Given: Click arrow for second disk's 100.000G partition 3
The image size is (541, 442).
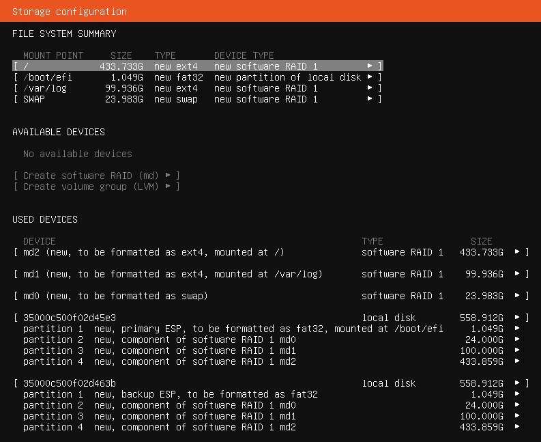Looking at the screenshot, I should pos(517,416).
